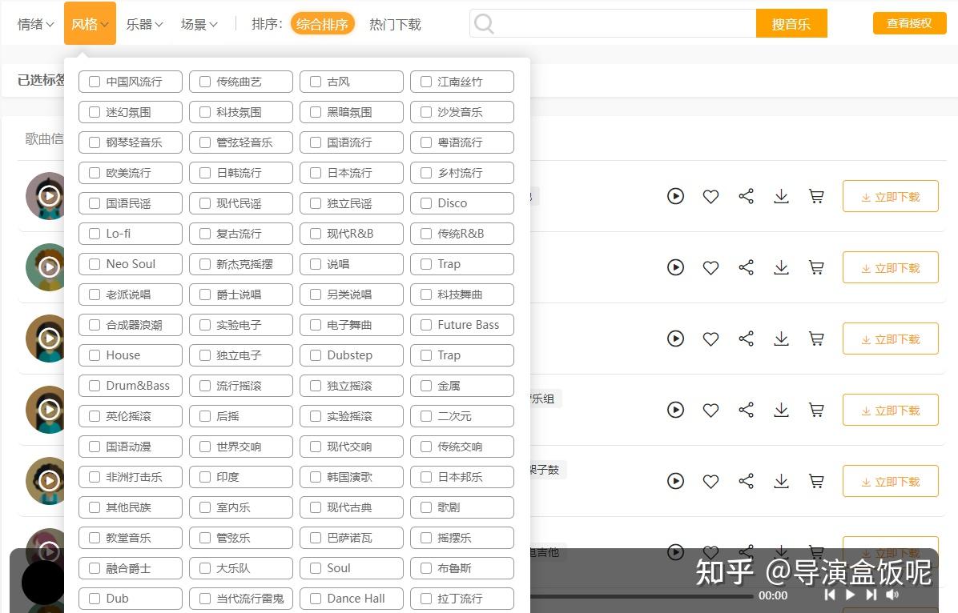Open the search by clicking the magnifier icon
The image size is (958, 613).
point(485,25)
